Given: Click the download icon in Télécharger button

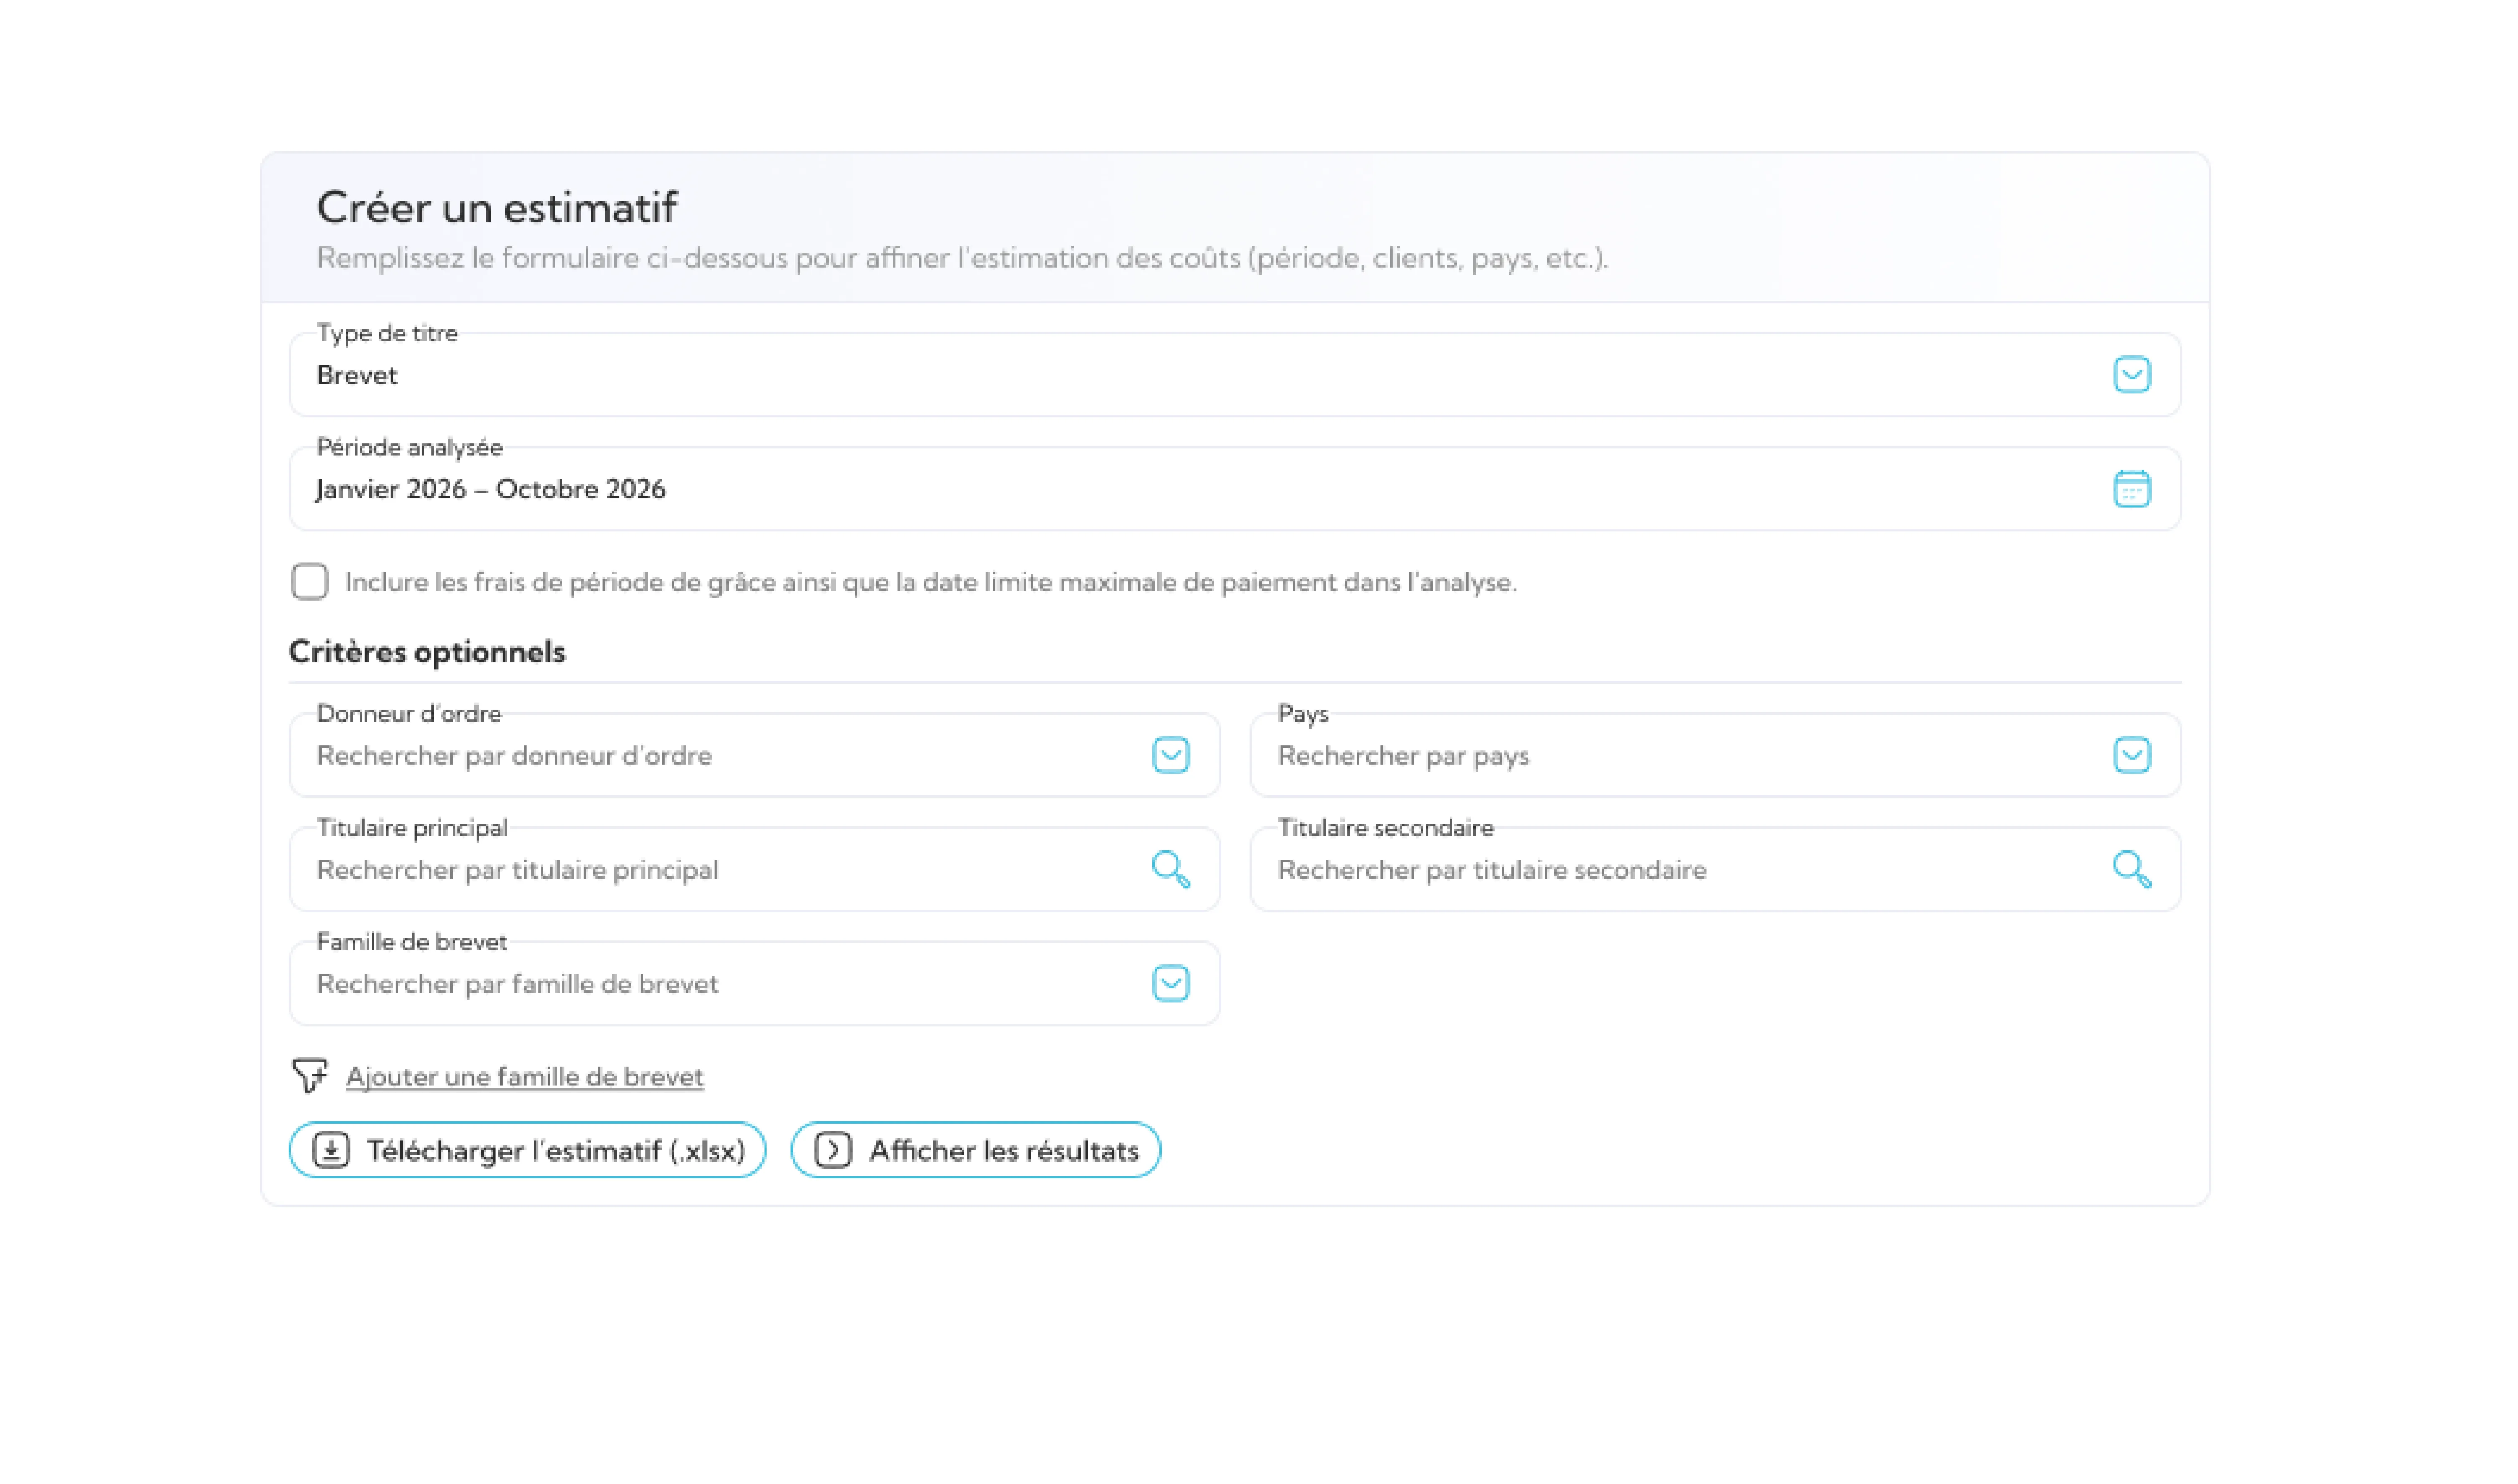Looking at the screenshot, I should click(331, 1150).
